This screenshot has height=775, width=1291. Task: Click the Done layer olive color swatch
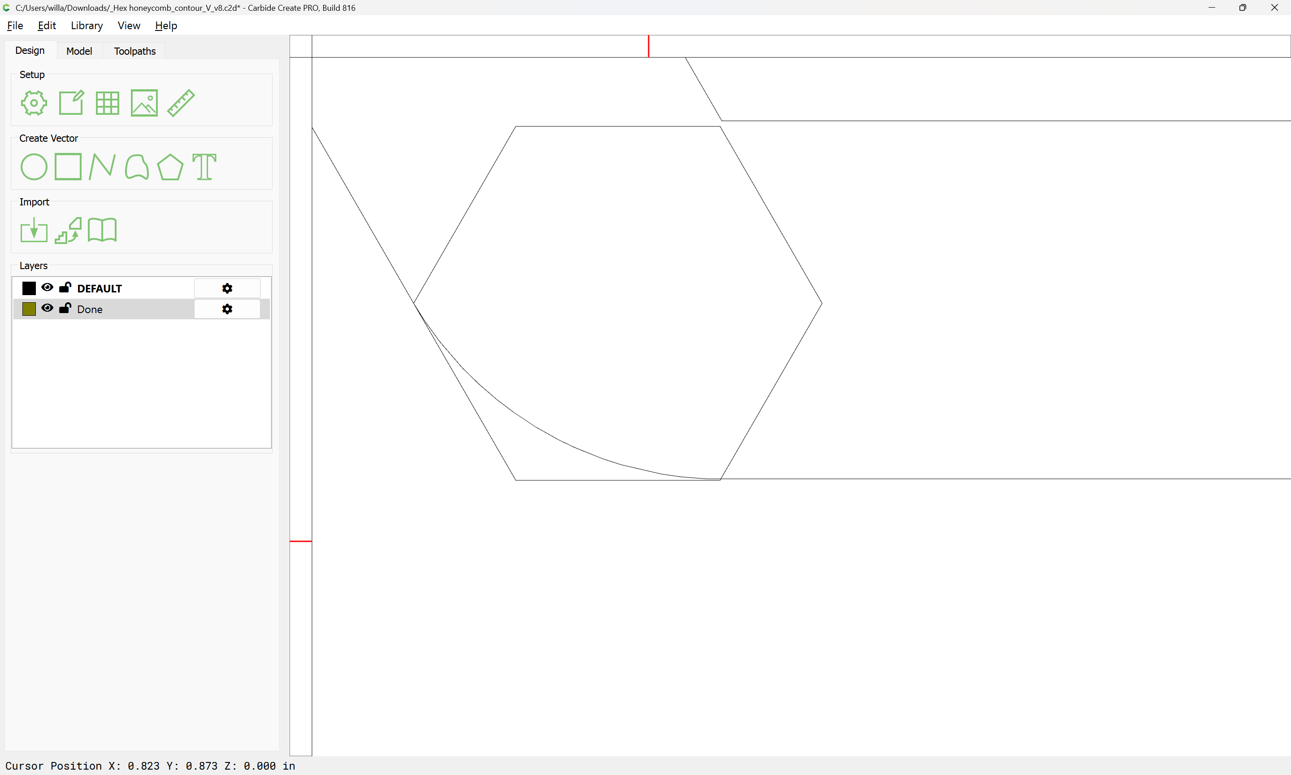pos(29,309)
